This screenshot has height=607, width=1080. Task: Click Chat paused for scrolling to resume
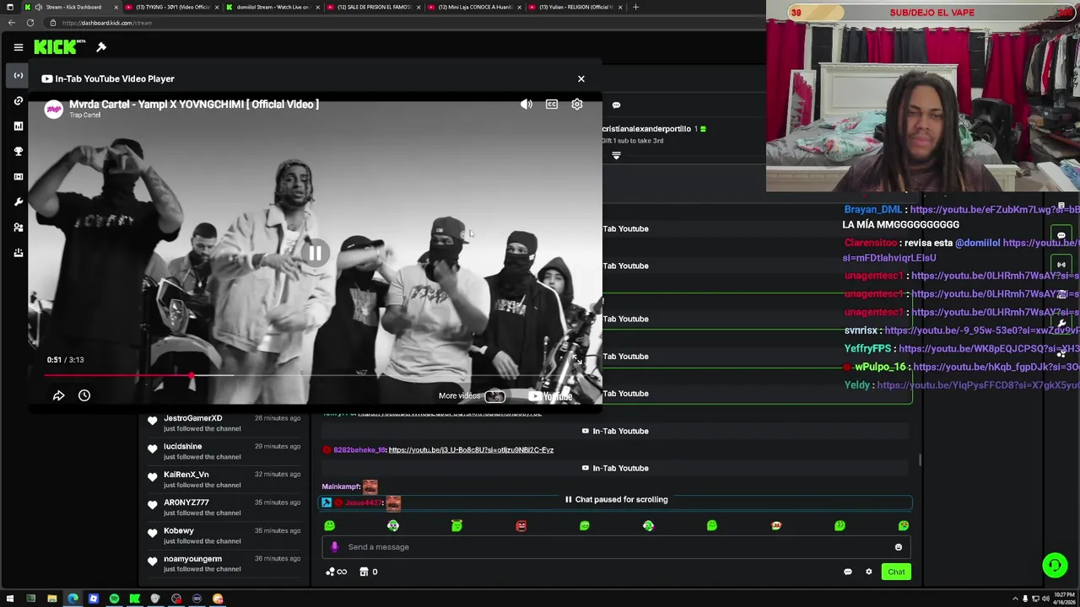coord(617,499)
